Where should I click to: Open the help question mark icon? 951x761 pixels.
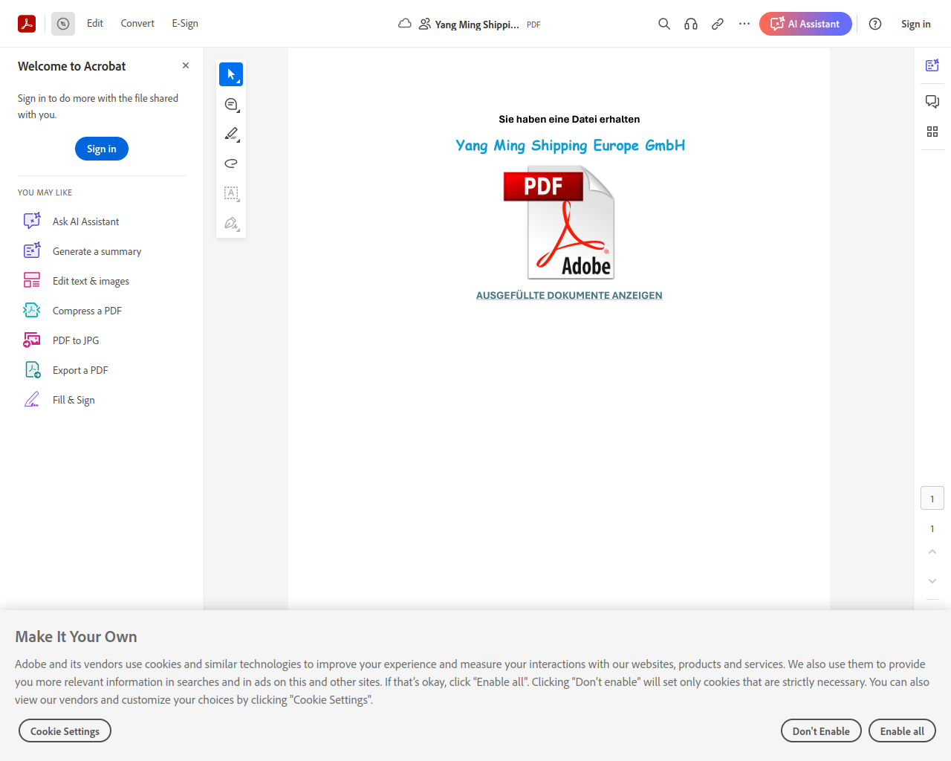coord(875,24)
